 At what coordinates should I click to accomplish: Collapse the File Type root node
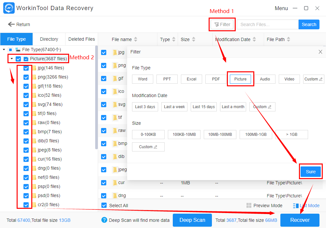4,50
